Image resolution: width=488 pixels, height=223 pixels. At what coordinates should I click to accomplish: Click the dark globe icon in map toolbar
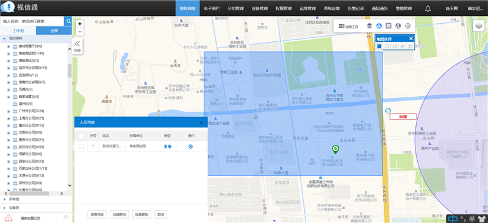coord(398,26)
